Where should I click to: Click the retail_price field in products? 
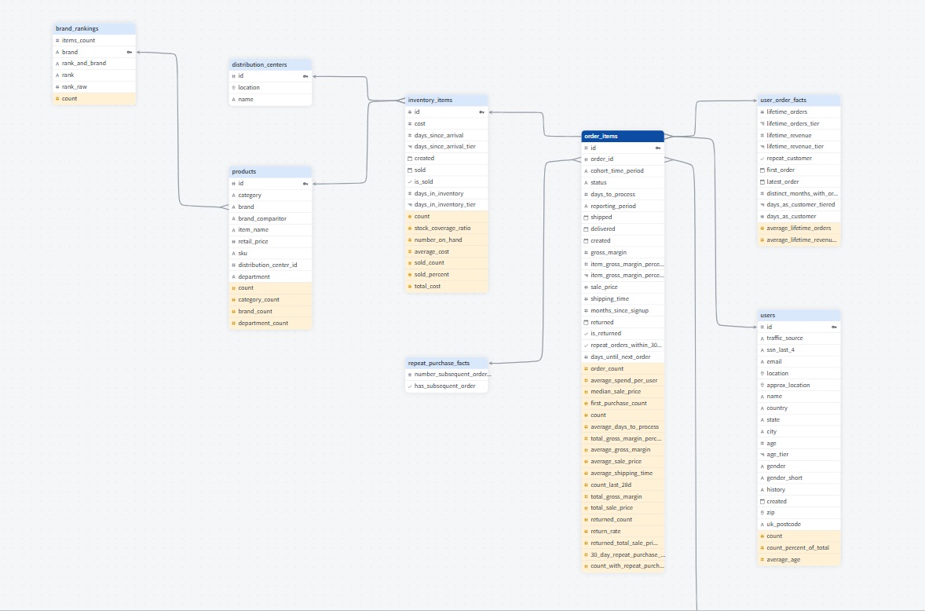click(x=253, y=242)
